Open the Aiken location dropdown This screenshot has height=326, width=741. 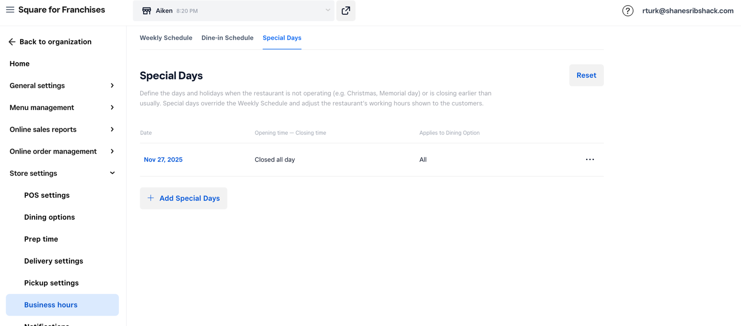234,11
